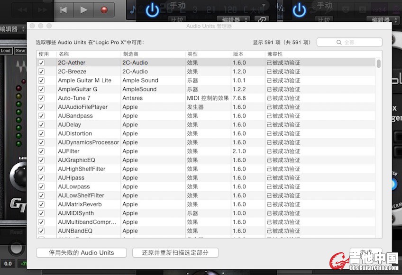Open the 编辑器 dropdown at top left
This screenshot has height=275, width=402.
[12, 29]
